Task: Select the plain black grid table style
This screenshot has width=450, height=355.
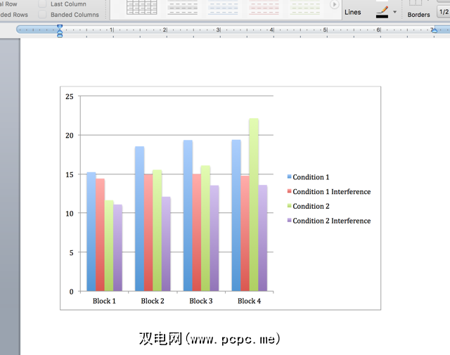Action: click(142, 7)
